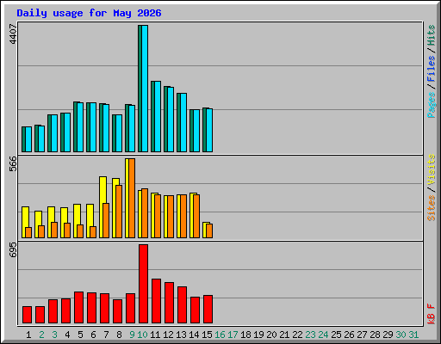Click the yellow visits bar for day 7

point(102,207)
